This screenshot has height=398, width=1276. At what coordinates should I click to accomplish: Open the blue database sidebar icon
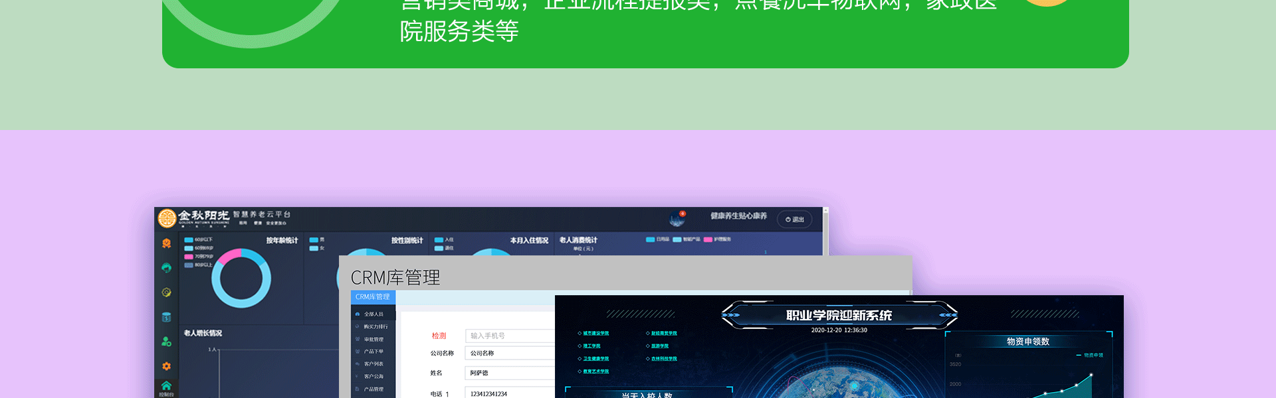[167, 317]
